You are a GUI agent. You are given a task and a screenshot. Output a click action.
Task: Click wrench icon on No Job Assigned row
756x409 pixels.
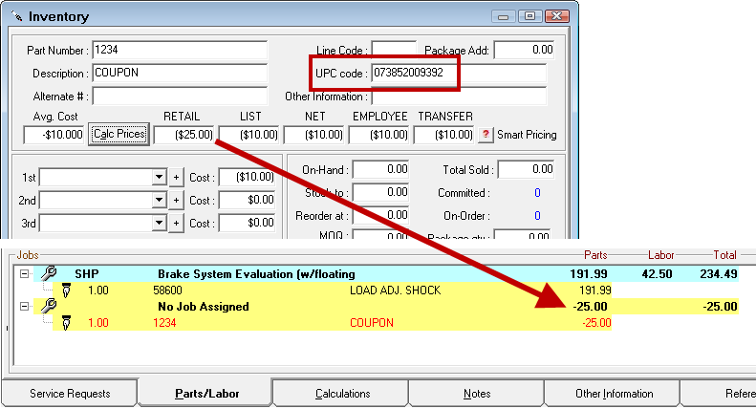[x=45, y=307]
